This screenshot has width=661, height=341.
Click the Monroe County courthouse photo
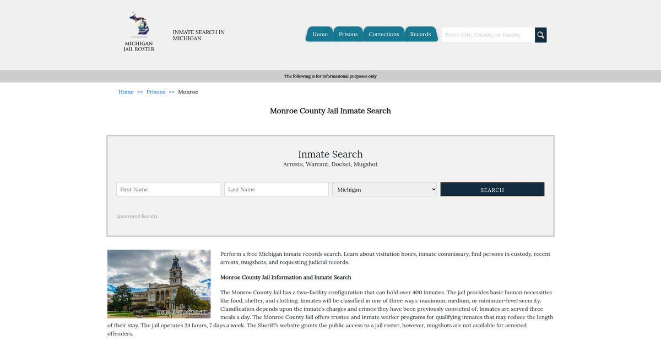pos(159,284)
